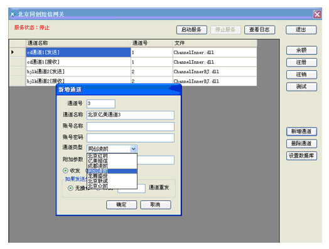Click the 注册 register button
Viewport: 329px width, 249px height.
coord(301,63)
